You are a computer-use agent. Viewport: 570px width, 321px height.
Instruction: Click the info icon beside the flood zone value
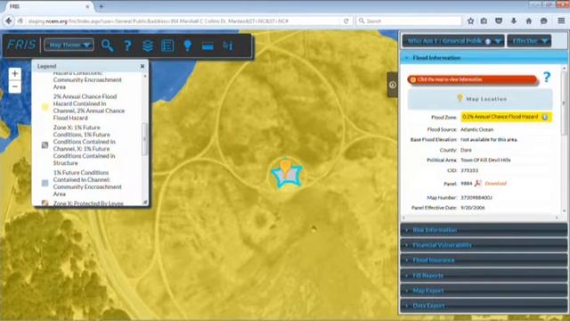[x=545, y=117]
